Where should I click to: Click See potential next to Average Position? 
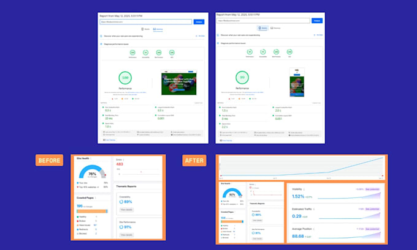(x=372, y=229)
